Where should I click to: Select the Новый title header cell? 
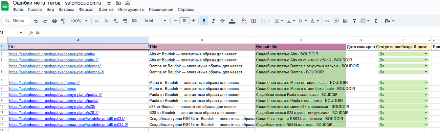pos(300,47)
